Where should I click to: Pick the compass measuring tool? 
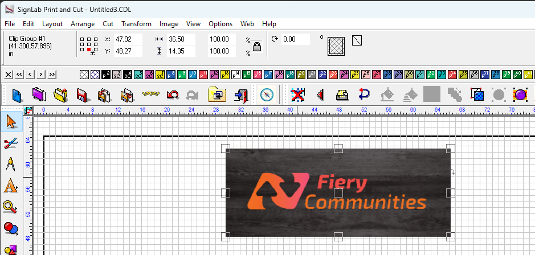point(11,163)
